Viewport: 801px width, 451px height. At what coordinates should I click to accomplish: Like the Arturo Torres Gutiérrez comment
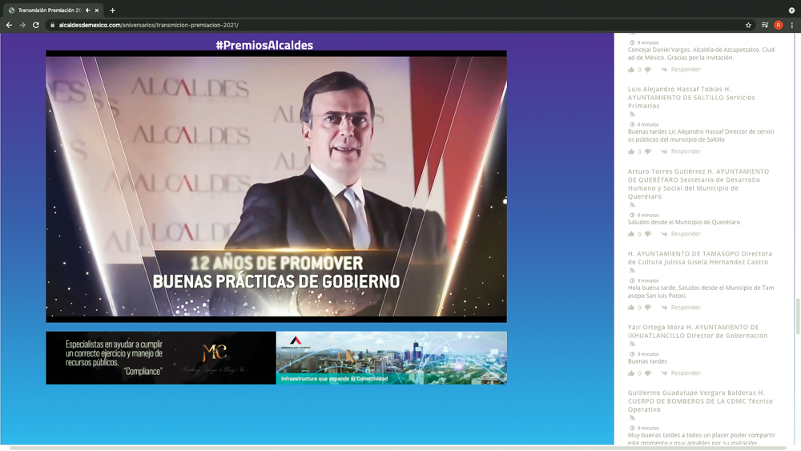631,234
